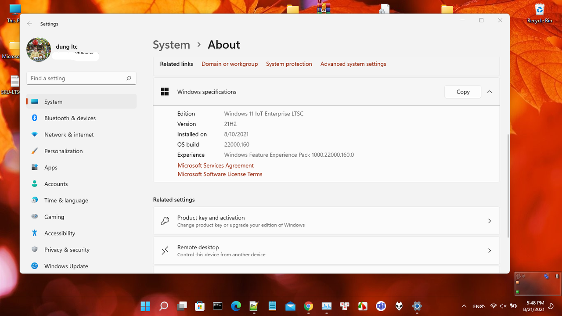Click the ENG language indicator
562x316 pixels.
[478, 306]
